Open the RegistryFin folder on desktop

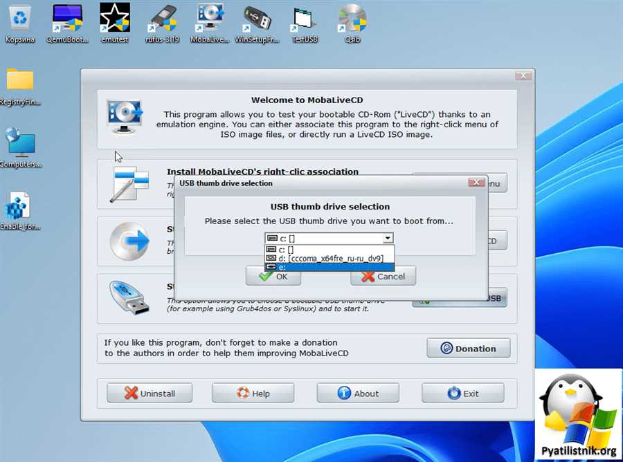20,81
